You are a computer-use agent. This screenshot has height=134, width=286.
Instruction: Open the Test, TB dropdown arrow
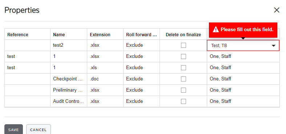pos(273,46)
